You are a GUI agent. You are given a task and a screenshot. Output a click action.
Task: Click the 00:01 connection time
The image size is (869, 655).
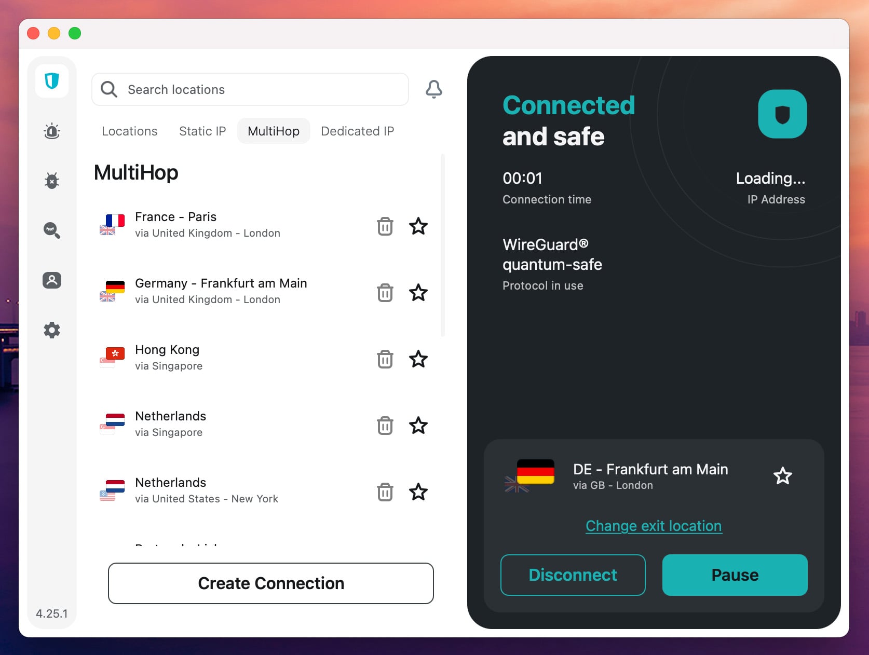(x=522, y=178)
